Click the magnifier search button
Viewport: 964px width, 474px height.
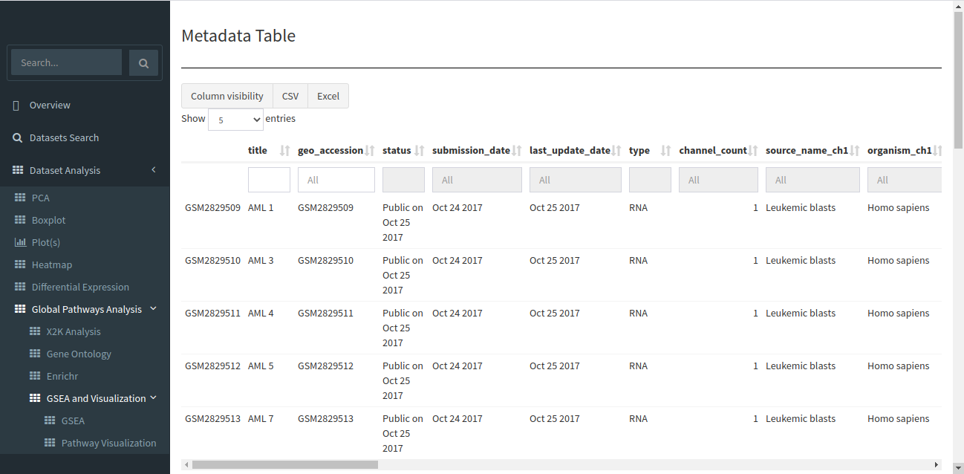[143, 63]
